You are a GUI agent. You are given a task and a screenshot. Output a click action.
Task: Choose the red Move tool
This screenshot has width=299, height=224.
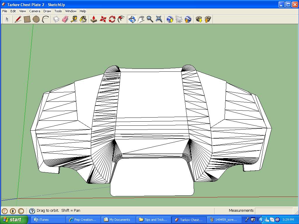tap(103, 19)
